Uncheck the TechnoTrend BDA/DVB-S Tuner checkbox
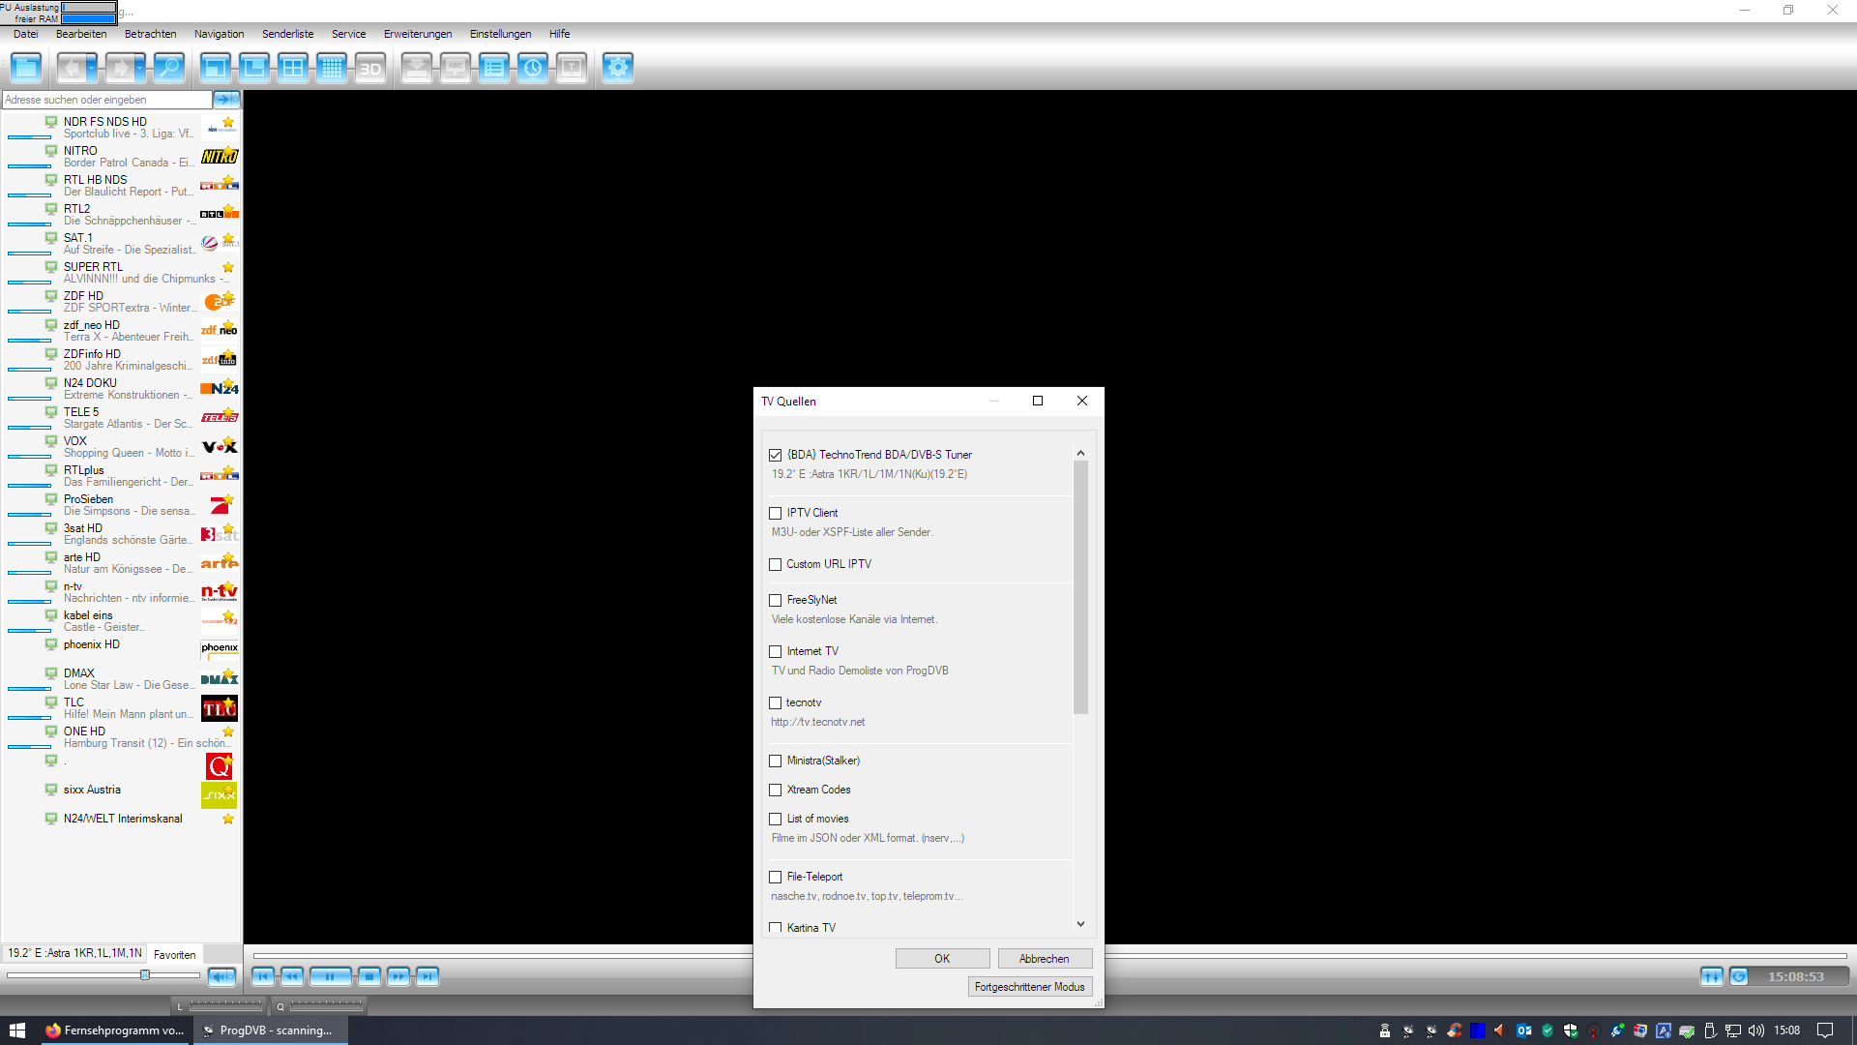 coord(775,455)
